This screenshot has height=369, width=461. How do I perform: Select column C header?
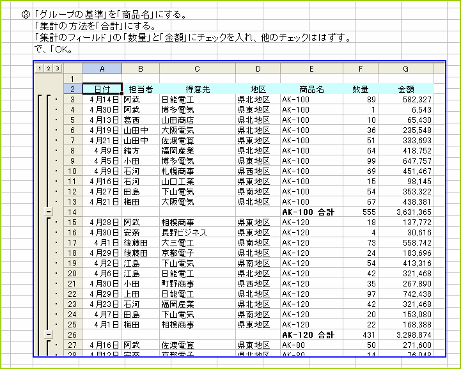click(x=198, y=68)
